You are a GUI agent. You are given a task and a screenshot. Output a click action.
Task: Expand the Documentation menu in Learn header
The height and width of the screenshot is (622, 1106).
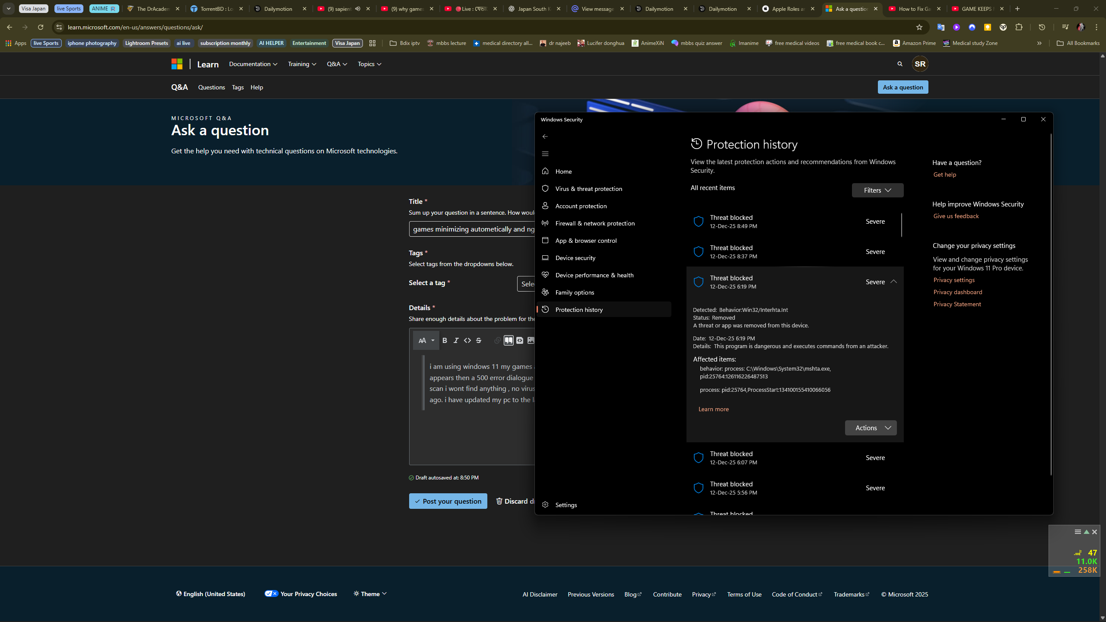(253, 64)
